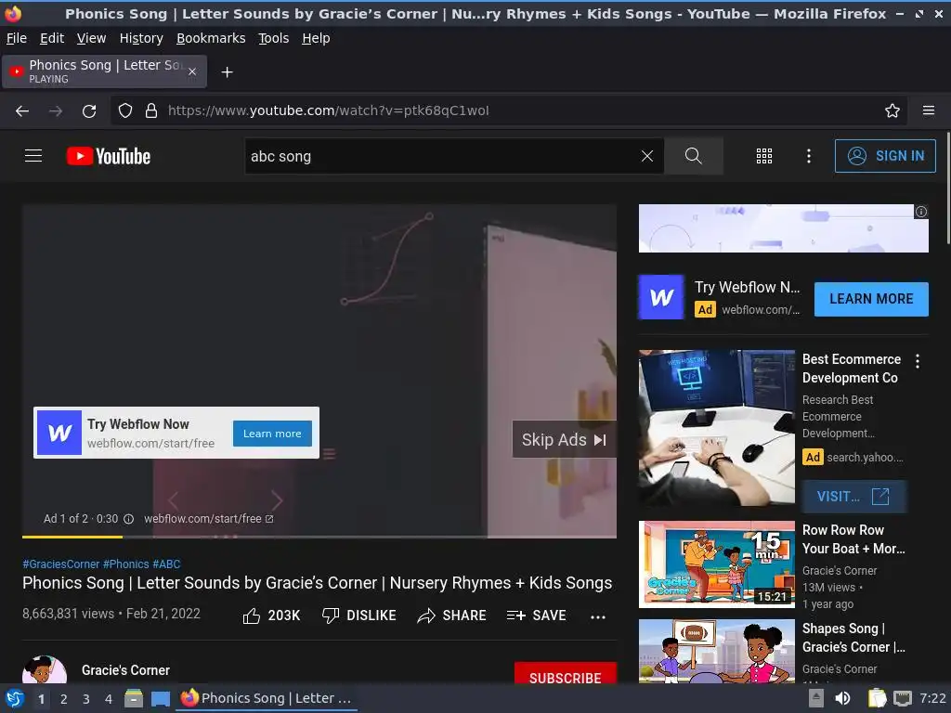
Task: Open the YouTube hamburger guide menu
Action: [33, 156]
